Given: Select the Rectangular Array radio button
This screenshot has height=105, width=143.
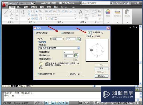Looking at the screenshot, I should click(x=36, y=33).
